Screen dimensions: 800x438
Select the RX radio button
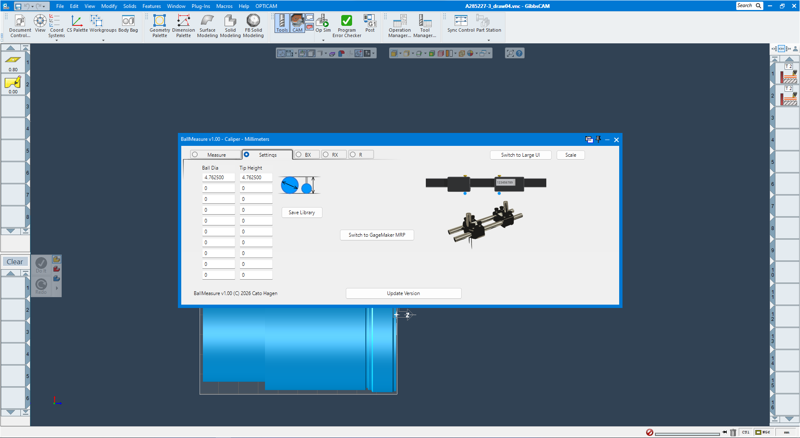coord(325,154)
